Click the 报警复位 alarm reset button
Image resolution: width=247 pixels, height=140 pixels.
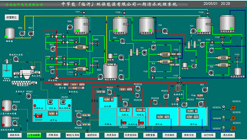(x=12, y=18)
